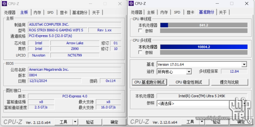Viewport: 255px width, 127px height.
Task: Open the 关于 tab in the right window
Action: (x=223, y=12)
